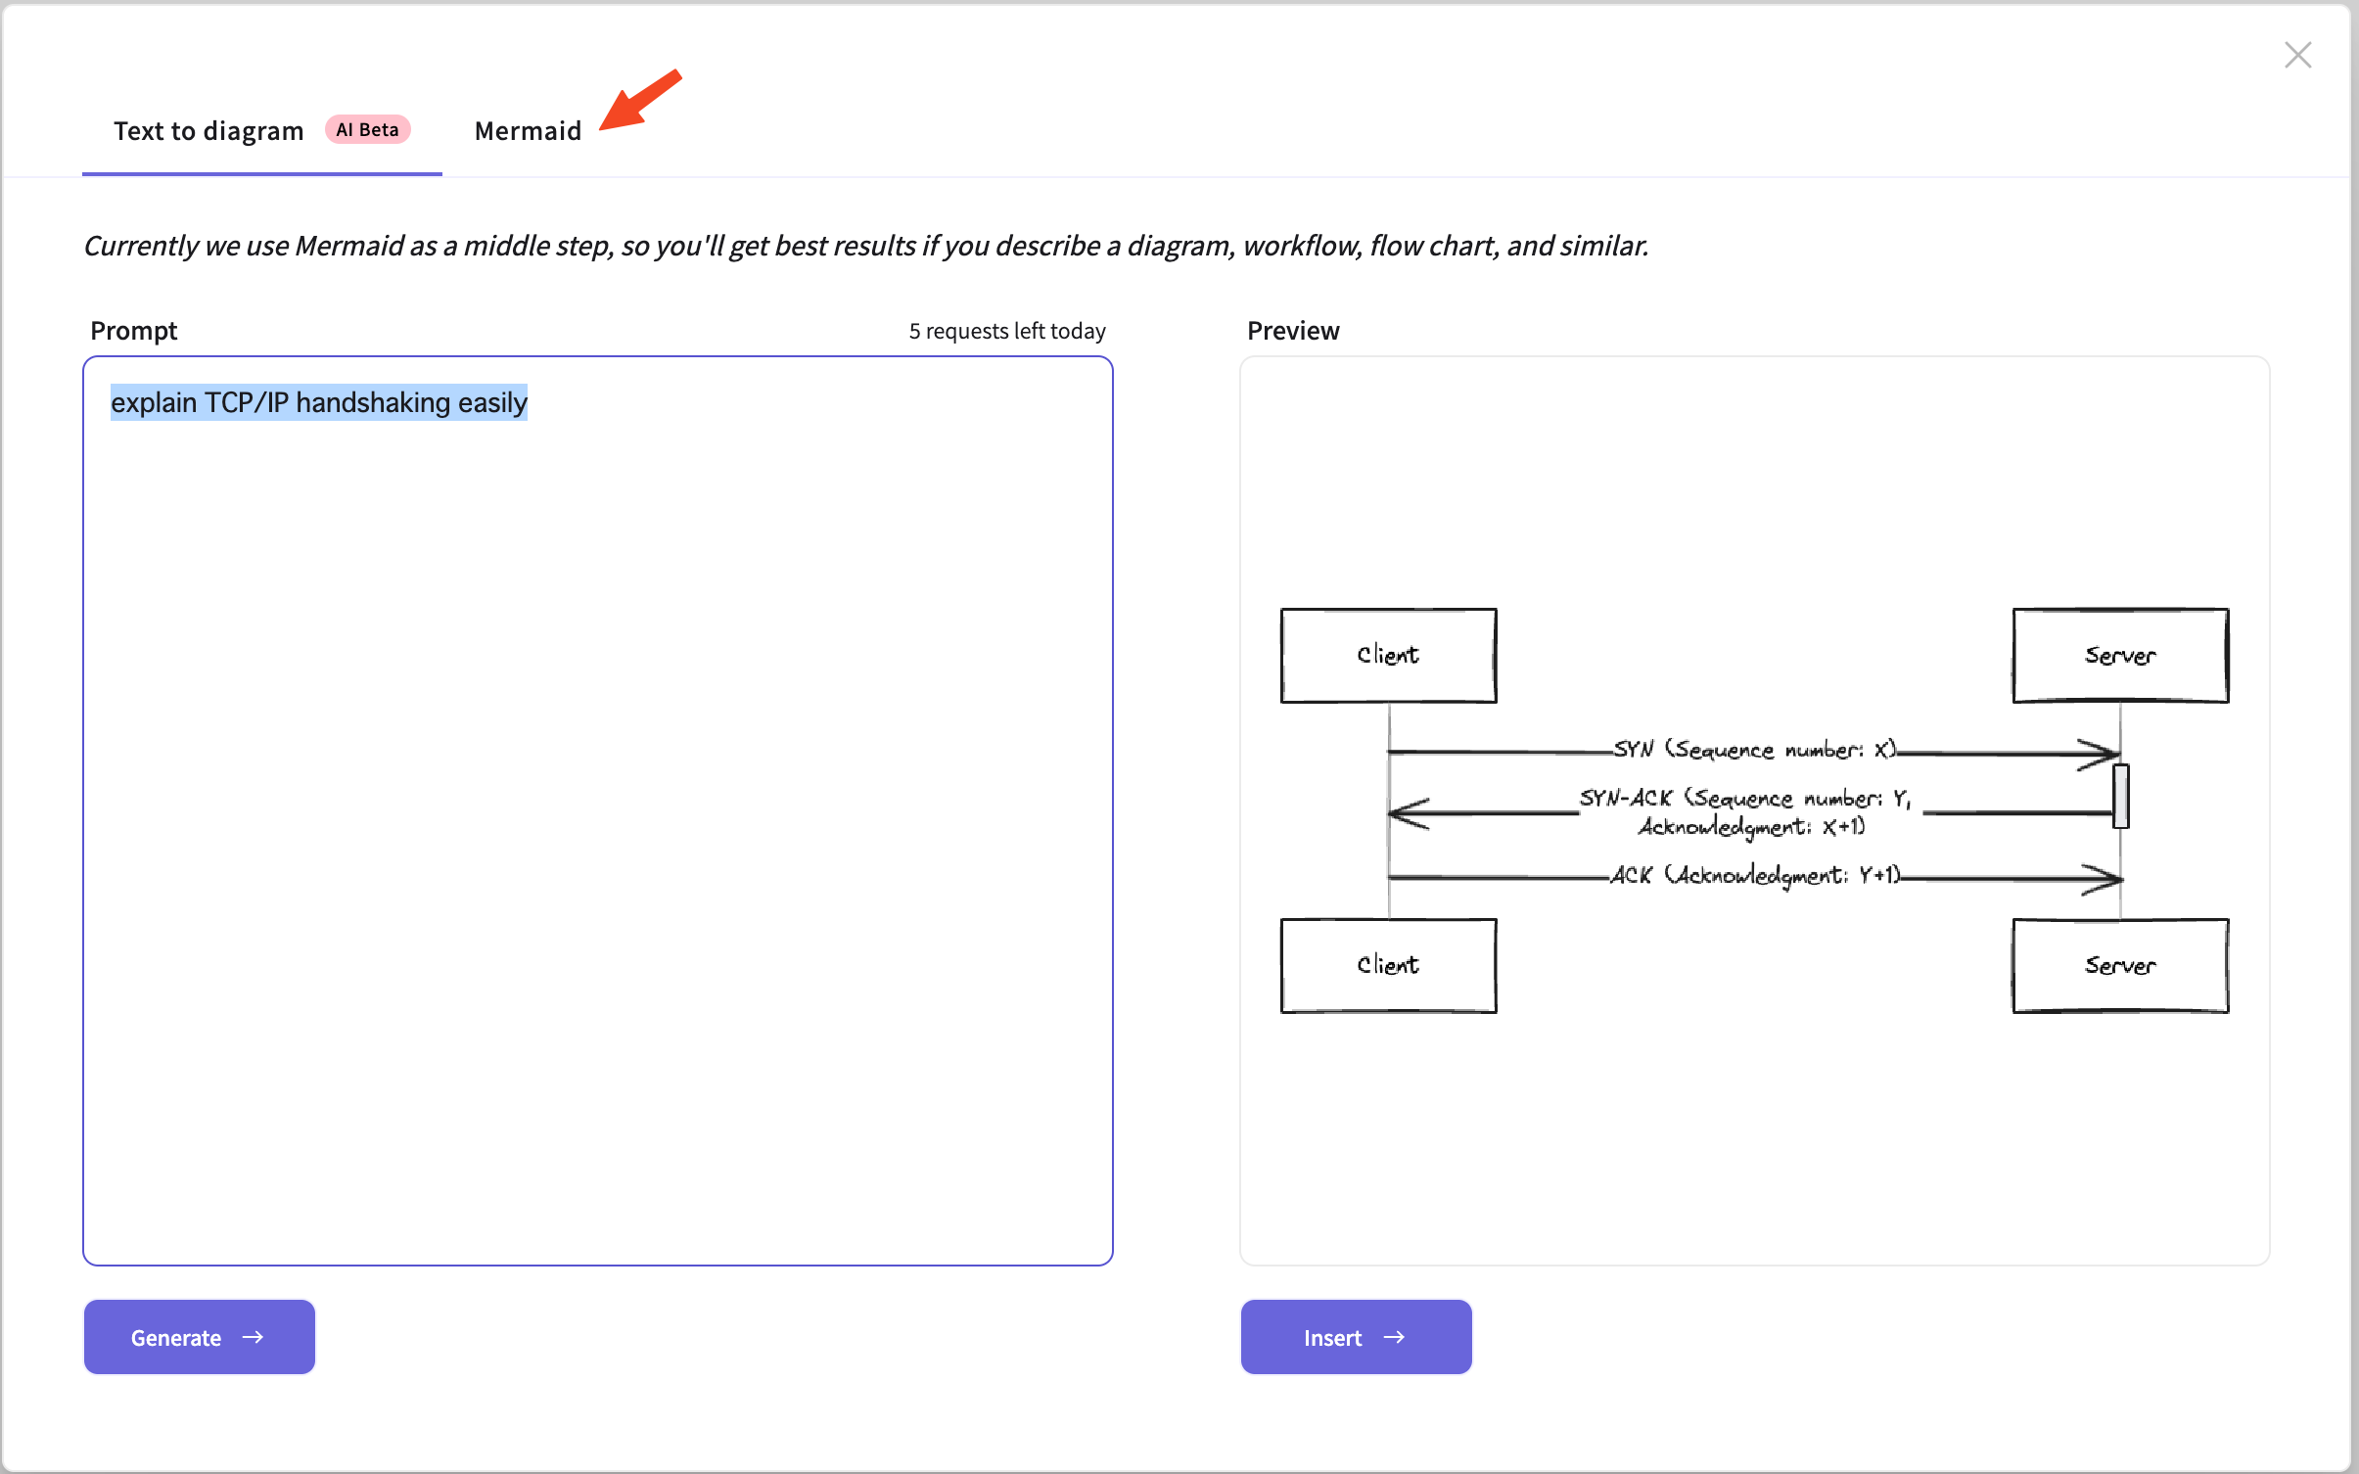The width and height of the screenshot is (2359, 1474).
Task: Click the arrow icon on the Insert button
Action: click(x=1395, y=1337)
